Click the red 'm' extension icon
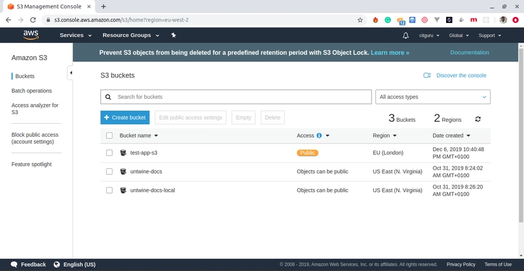Viewport: 524px width, 271px height. (474, 20)
